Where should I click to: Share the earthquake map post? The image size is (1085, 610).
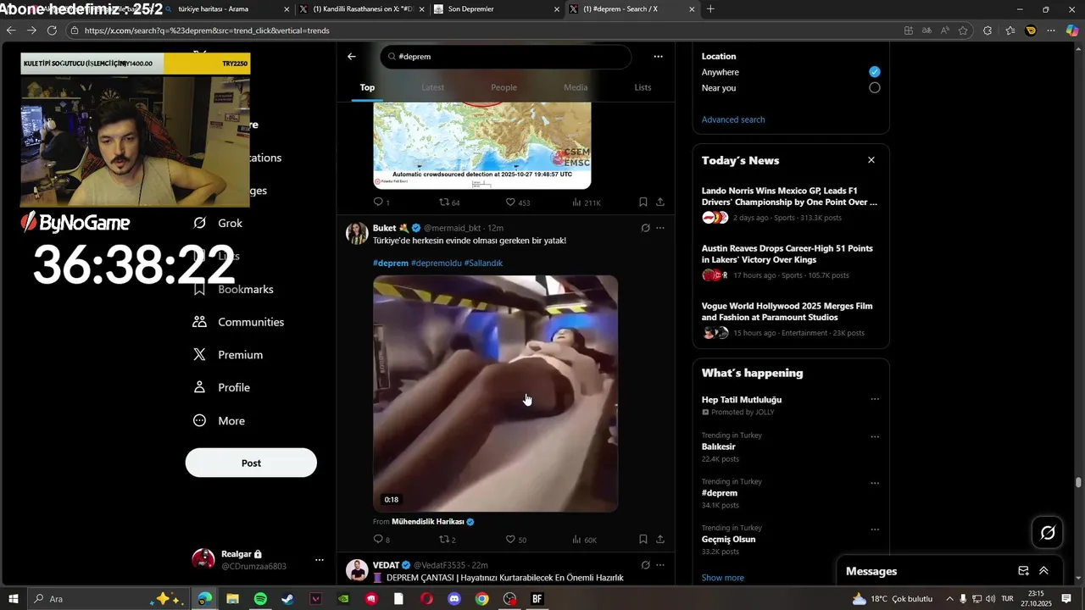coord(660,202)
